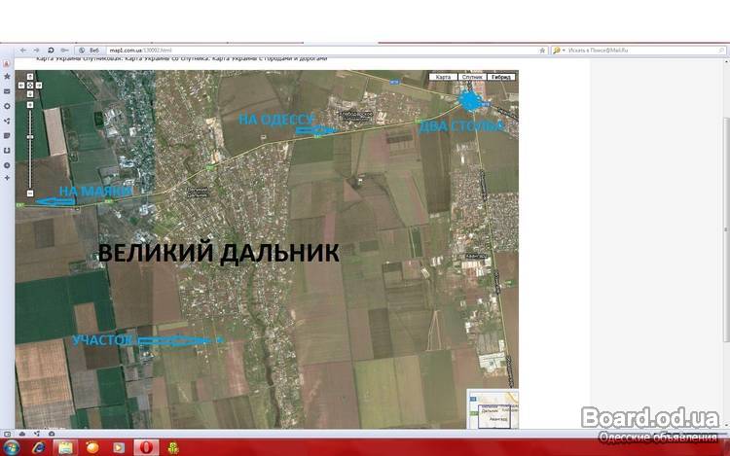Open the search engine dropdown arrow
The image size is (730, 456).
[562, 50]
